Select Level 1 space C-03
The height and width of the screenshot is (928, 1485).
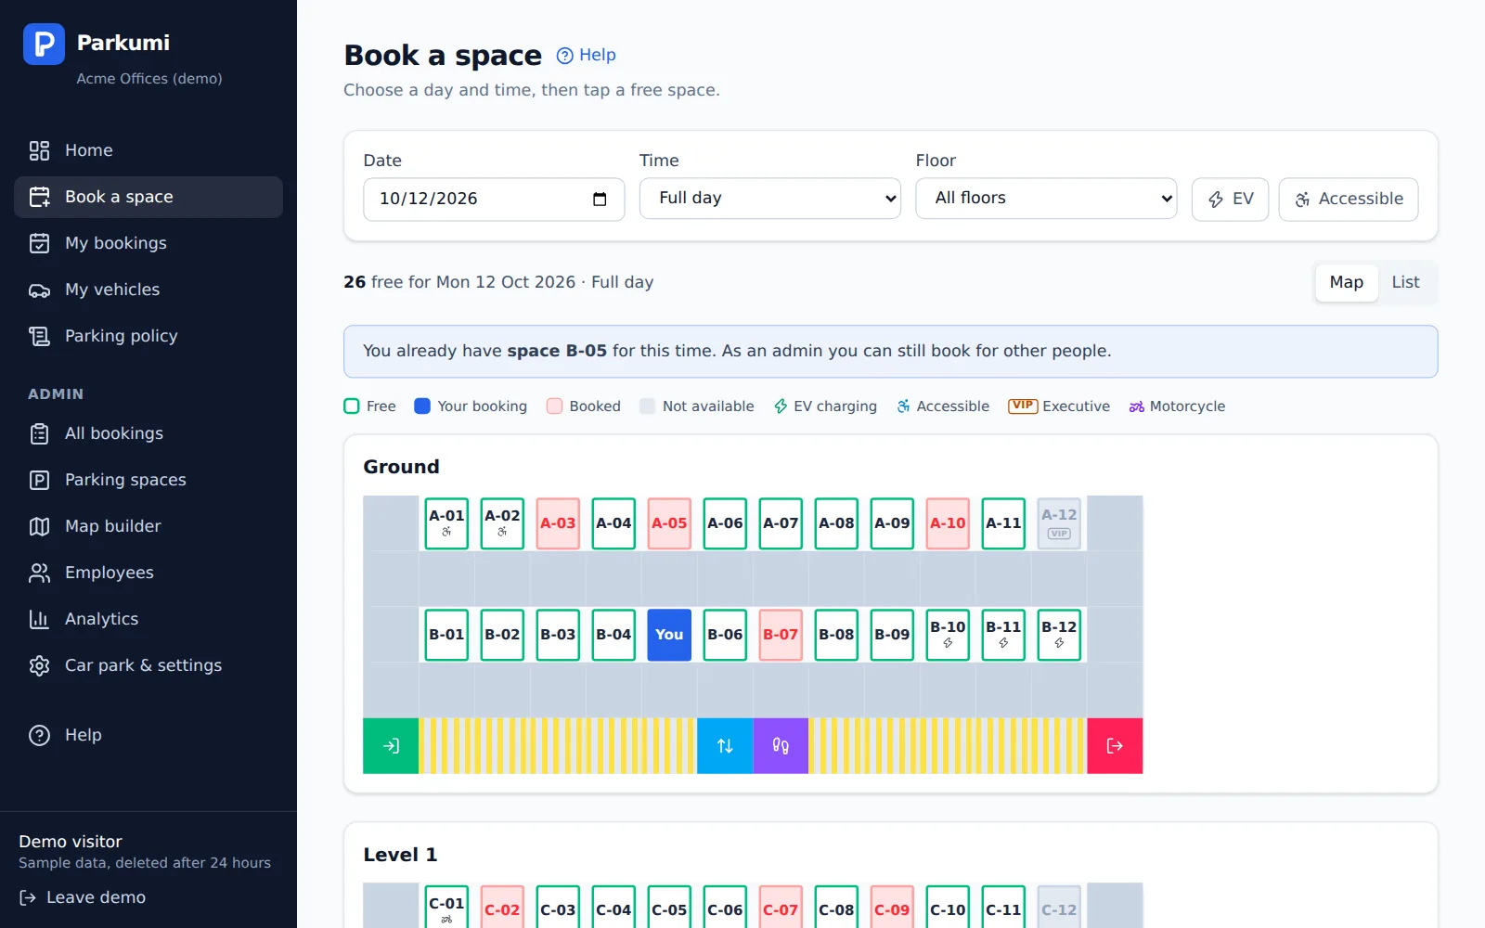pyautogui.click(x=558, y=909)
